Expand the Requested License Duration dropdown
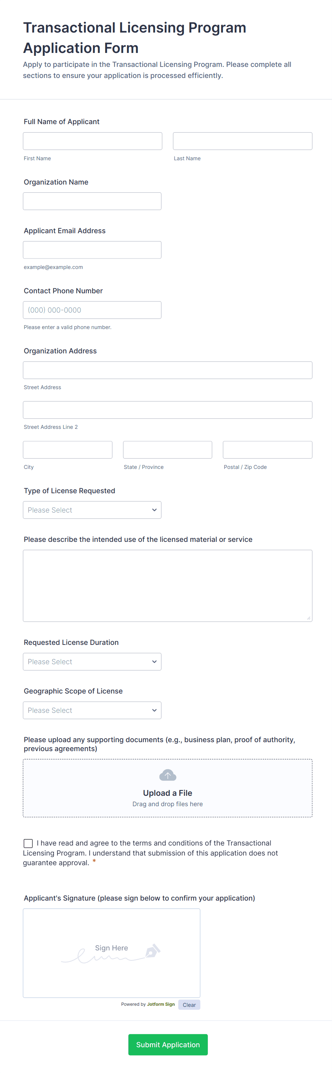This screenshot has height=1073, width=332. coord(92,661)
